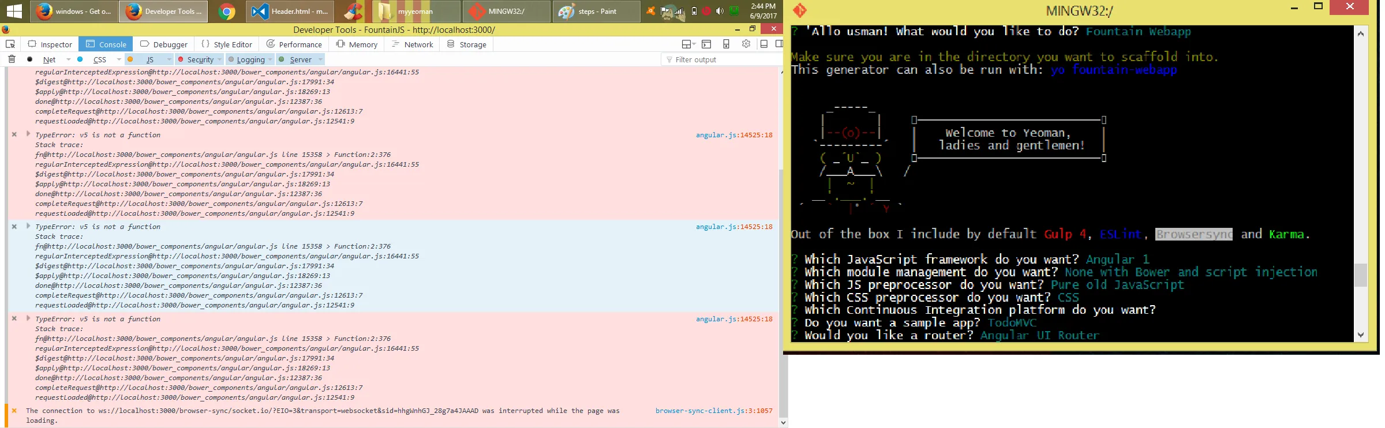Screen dimensions: 1385x428
Task: Open the browser-sync-client.js:3:1057 source link
Action: point(714,411)
